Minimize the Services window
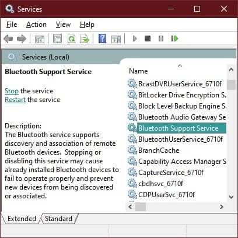This screenshot has width=238, height=238. tap(171, 9)
